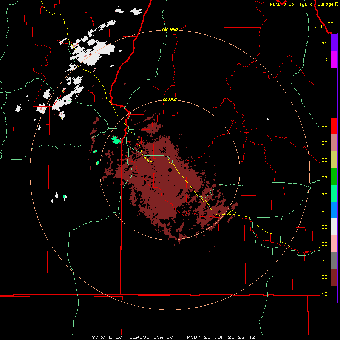This screenshot has height=340, width=340.
Task: Select the GC gray legend swatch
Action: [x=334, y=260]
